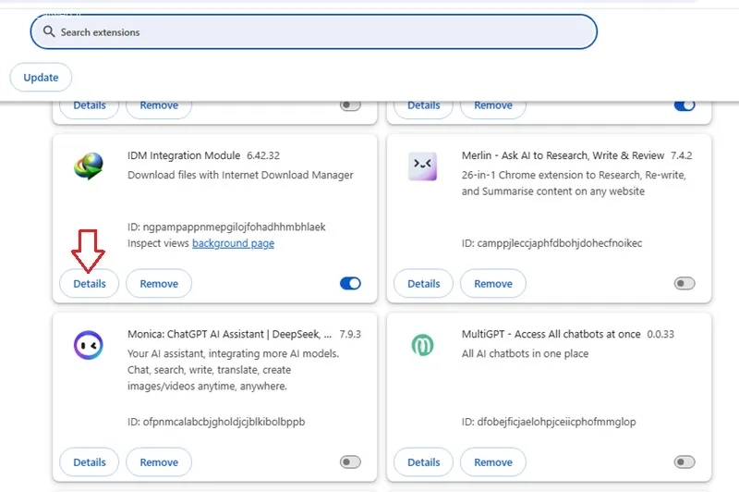Click the Merlin extension face icon

click(x=422, y=166)
